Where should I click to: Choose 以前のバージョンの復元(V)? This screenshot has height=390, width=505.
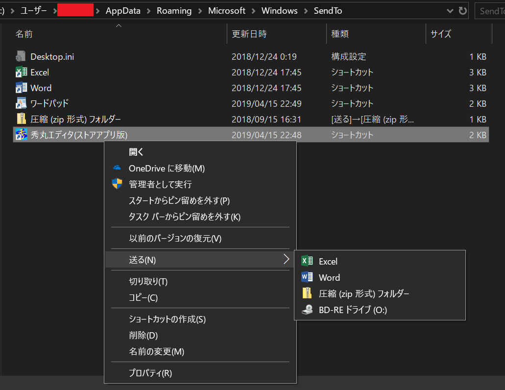(200, 238)
